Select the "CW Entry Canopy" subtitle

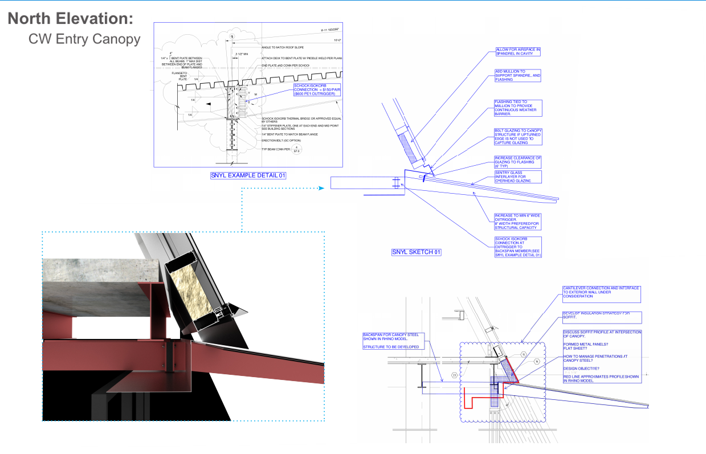point(84,39)
